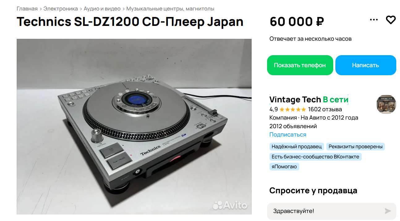Open Есть бизнес-сообщество ВКонтакте badge
The width and height of the screenshot is (400, 221).
[x=315, y=157]
